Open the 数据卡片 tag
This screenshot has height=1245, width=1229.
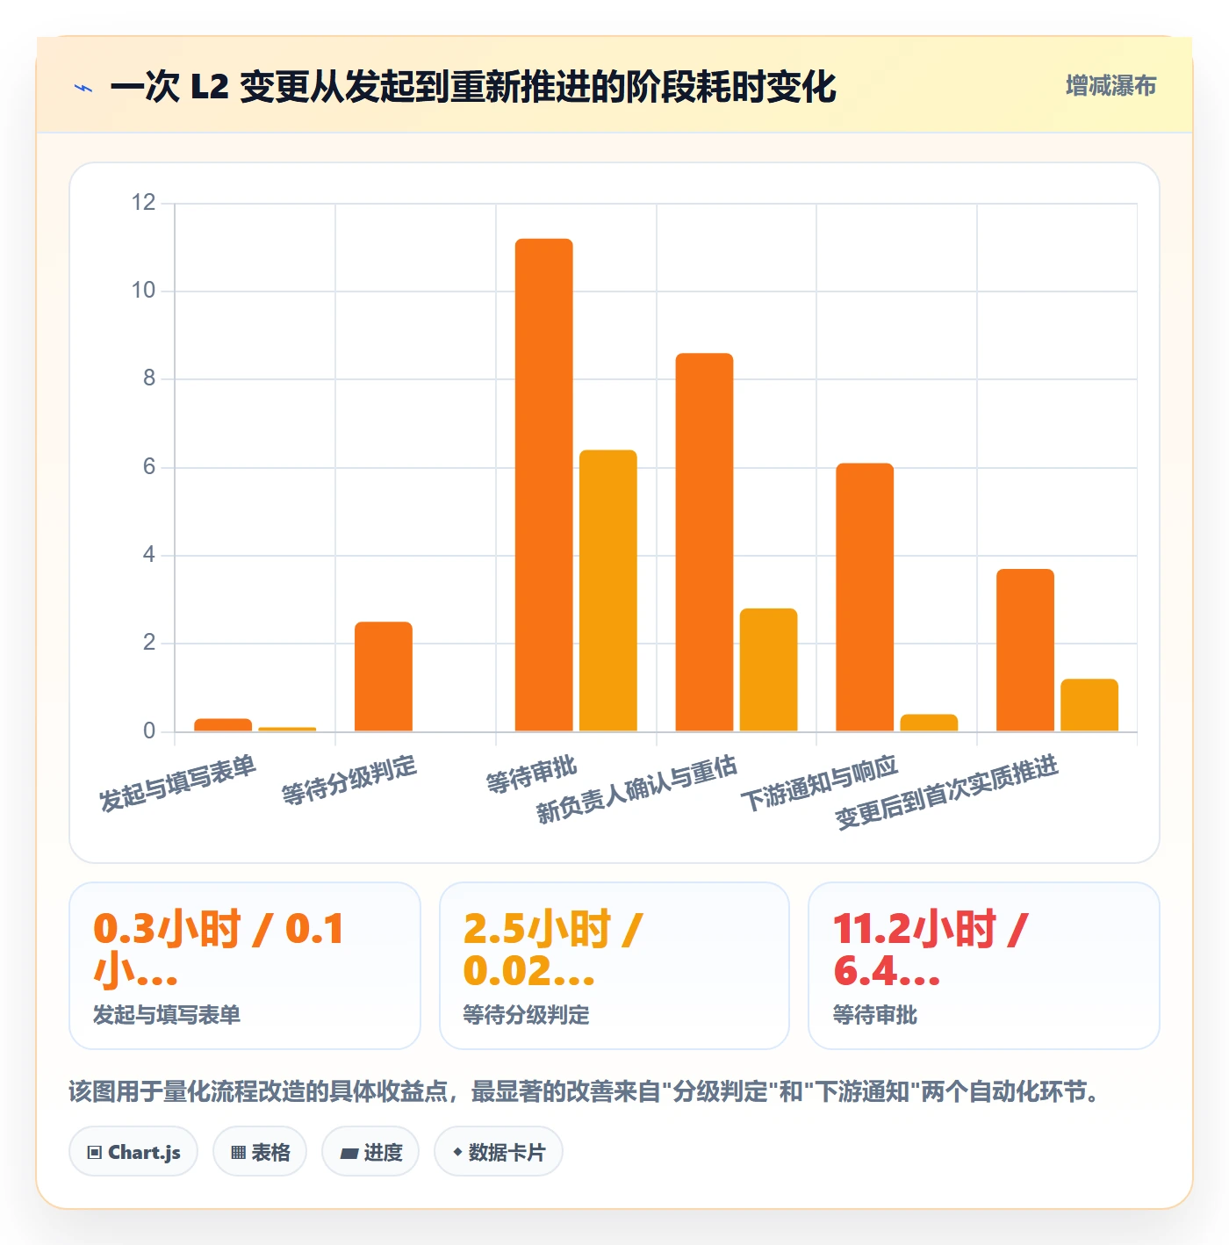click(x=499, y=1152)
